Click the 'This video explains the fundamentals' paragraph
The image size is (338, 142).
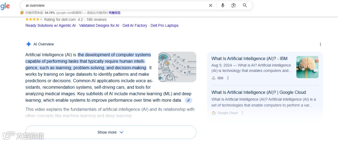pos(110,113)
